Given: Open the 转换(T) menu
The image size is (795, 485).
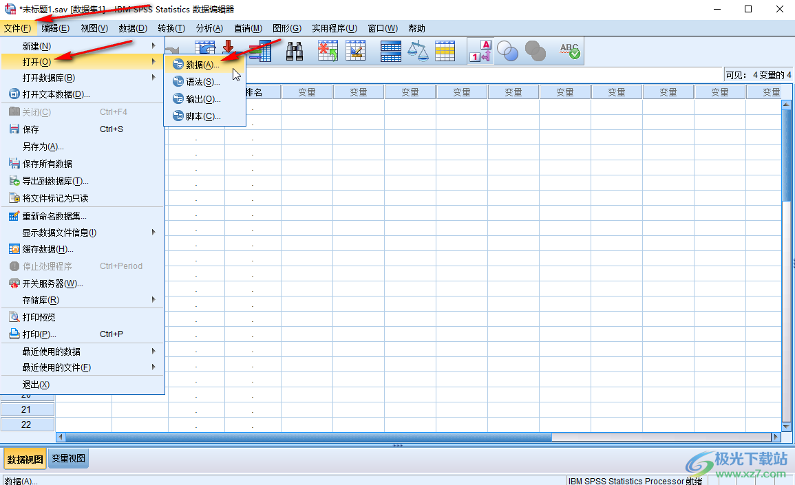Looking at the screenshot, I should coord(171,28).
